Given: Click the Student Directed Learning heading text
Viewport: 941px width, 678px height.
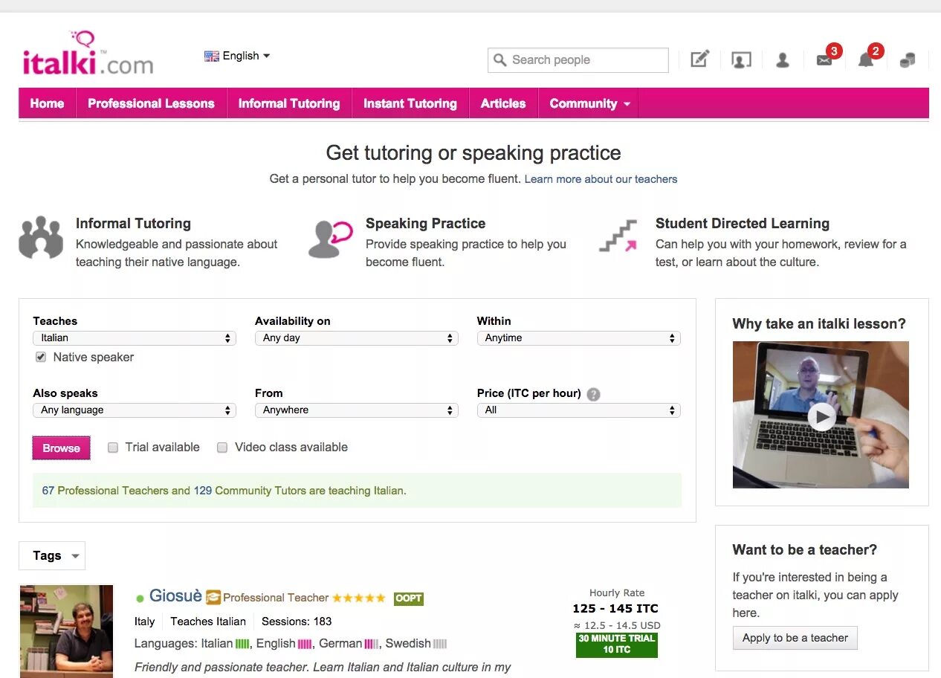Looking at the screenshot, I should click(743, 224).
